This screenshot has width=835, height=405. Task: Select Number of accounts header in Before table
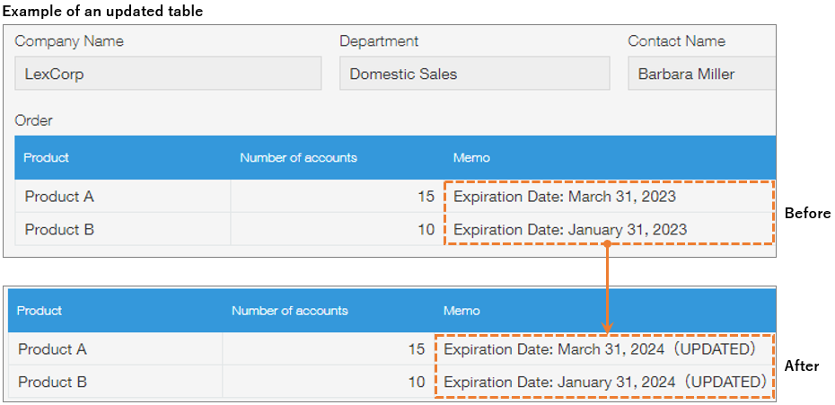pyautogui.click(x=298, y=158)
